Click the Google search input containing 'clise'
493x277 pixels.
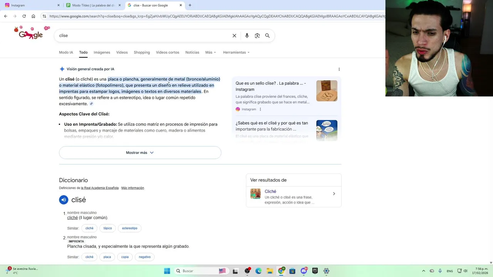point(143,35)
